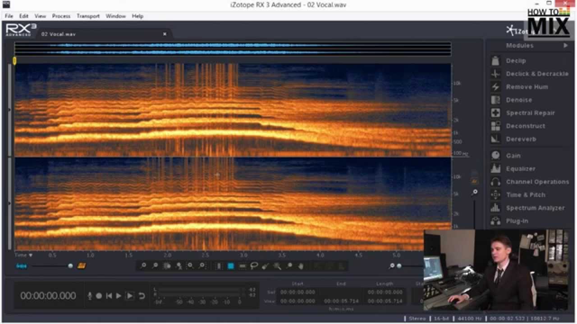Image resolution: width=577 pixels, height=324 pixels.
Task: Select the lasso selection tool
Action: (254, 266)
